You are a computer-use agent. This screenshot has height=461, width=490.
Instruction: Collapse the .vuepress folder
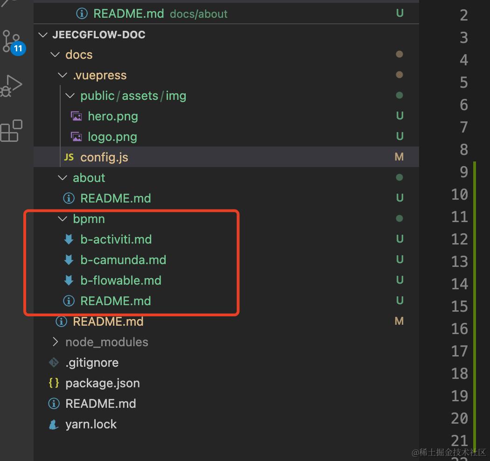[x=63, y=75]
